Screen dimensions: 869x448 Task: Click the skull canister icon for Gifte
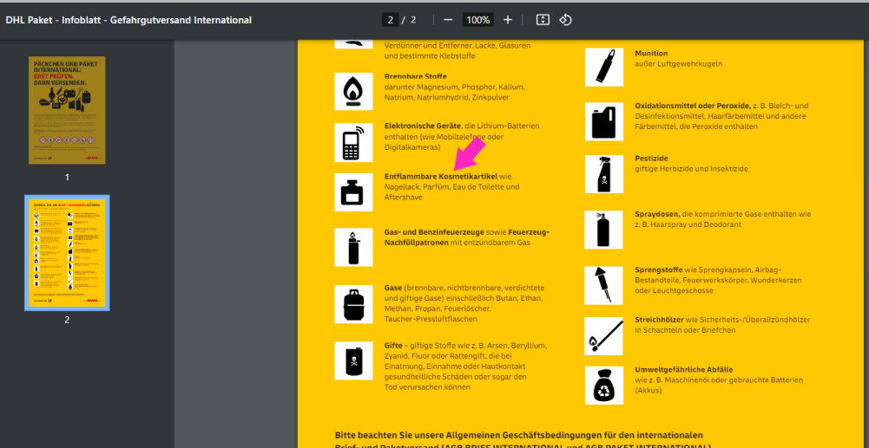click(x=353, y=360)
